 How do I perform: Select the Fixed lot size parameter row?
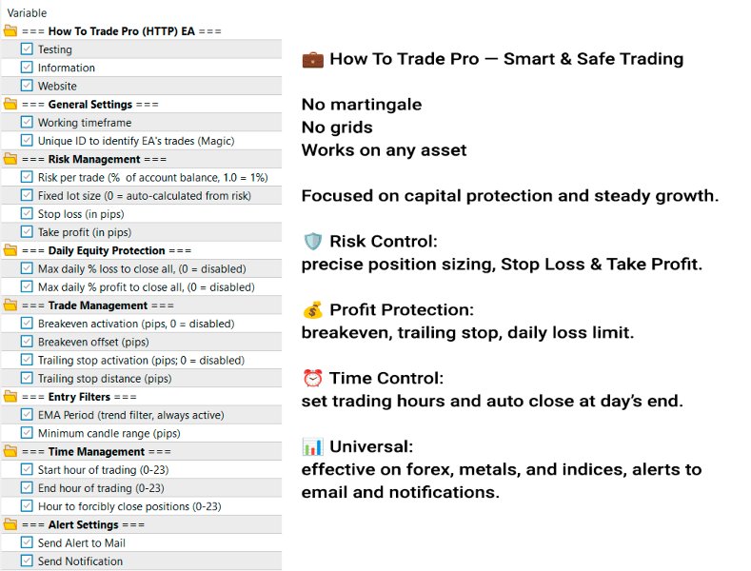144,195
